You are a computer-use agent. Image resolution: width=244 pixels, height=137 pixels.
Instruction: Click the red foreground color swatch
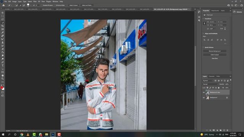2,88
